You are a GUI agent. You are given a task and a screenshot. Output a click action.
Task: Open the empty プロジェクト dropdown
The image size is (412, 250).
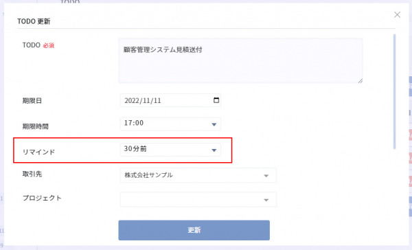198,200
